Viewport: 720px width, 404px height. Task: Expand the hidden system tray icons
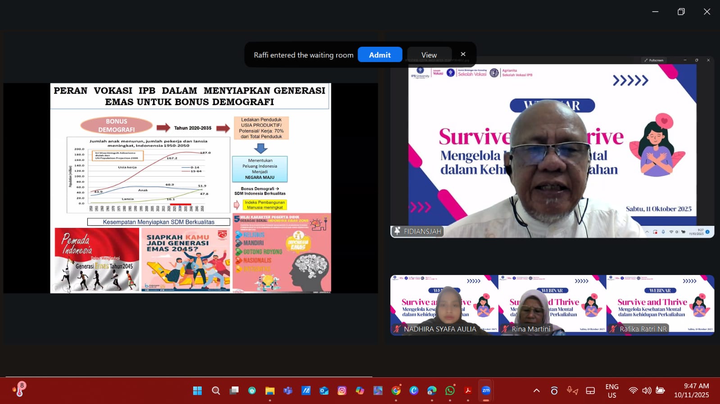[536, 391]
